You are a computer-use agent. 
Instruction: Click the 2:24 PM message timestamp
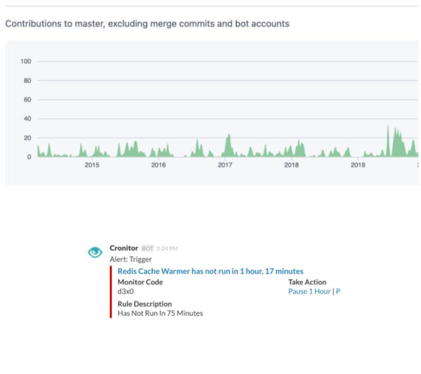167,248
